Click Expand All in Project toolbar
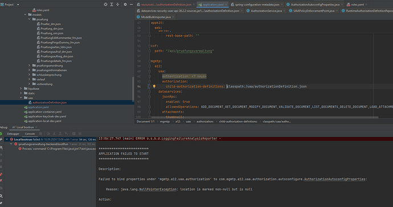 [x=112, y=5]
